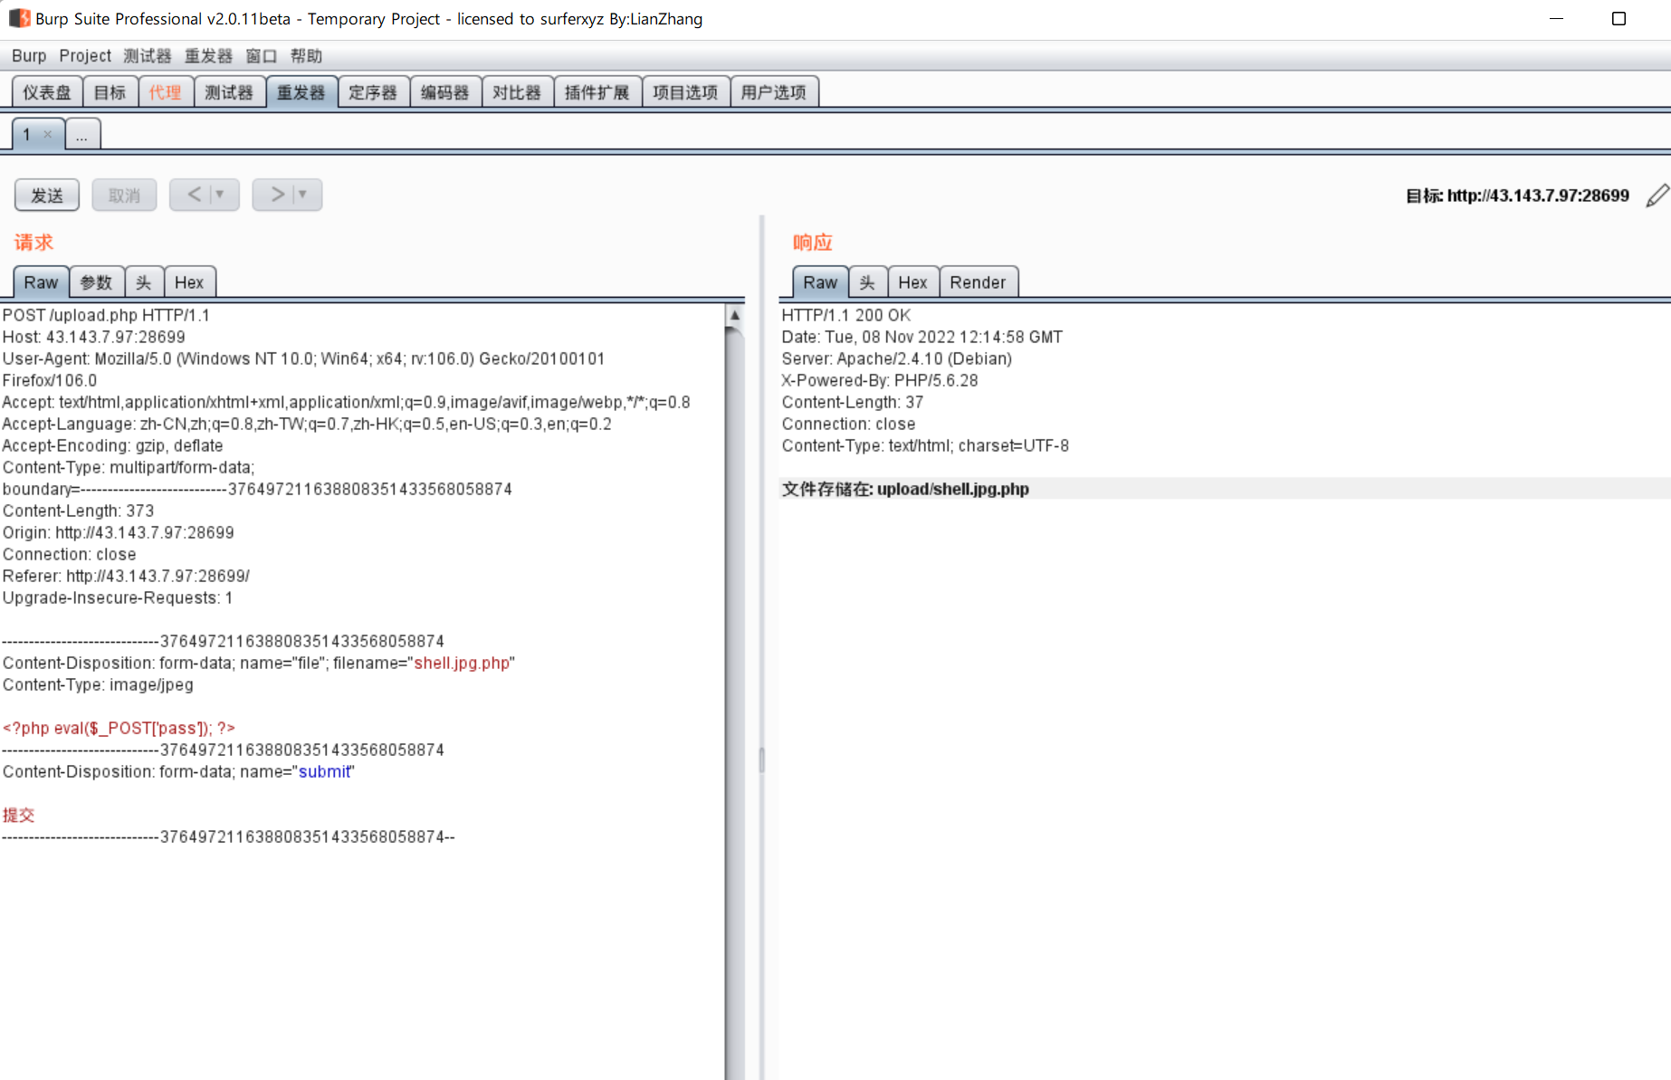1671x1080 pixels.
Task: Open the Burp menu
Action: [x=29, y=56]
